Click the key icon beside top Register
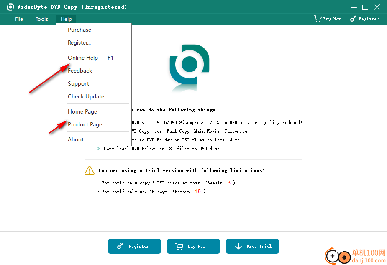 tap(353, 19)
